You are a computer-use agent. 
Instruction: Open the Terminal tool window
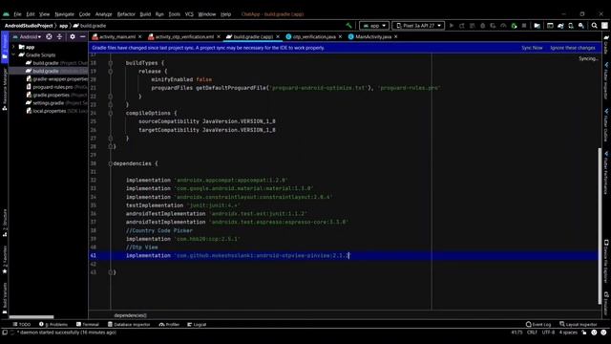point(88,324)
